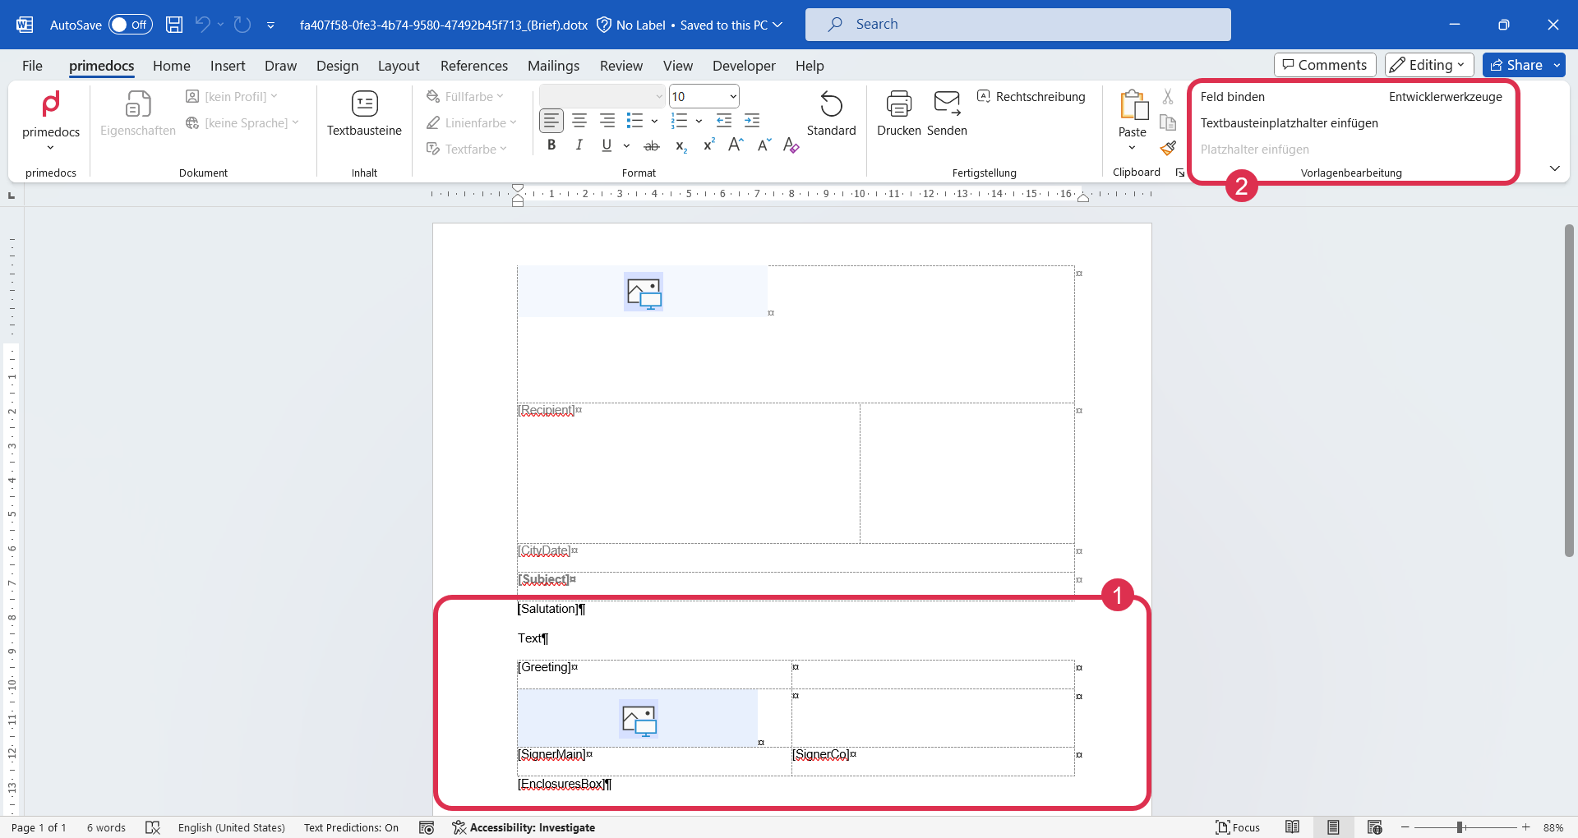Click the primedocs logo button
This screenshot has height=838, width=1578.
tap(51, 120)
